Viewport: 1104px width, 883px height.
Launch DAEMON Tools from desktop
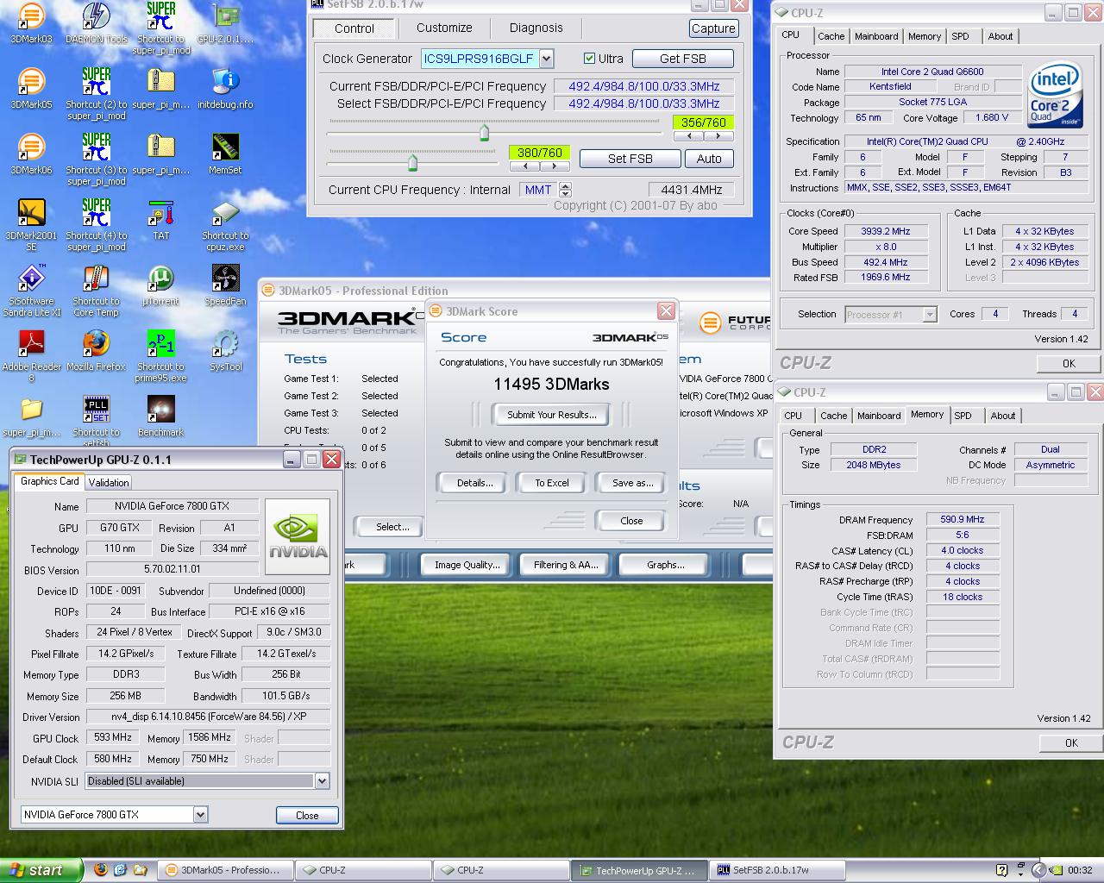[96, 23]
